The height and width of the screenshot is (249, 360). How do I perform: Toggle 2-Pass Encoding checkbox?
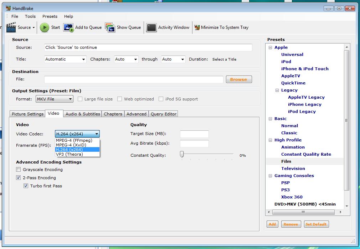tap(19, 178)
